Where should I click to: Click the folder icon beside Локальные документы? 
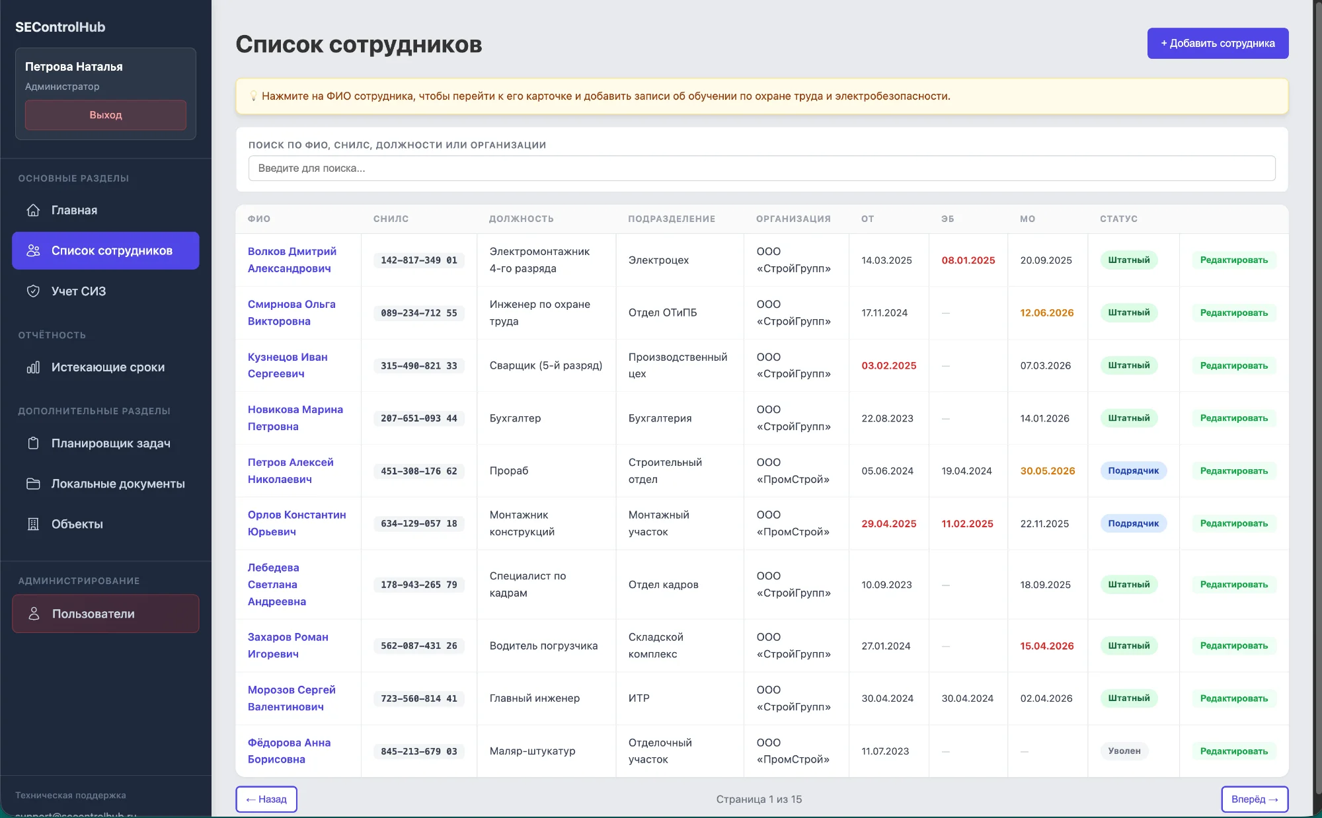(33, 484)
